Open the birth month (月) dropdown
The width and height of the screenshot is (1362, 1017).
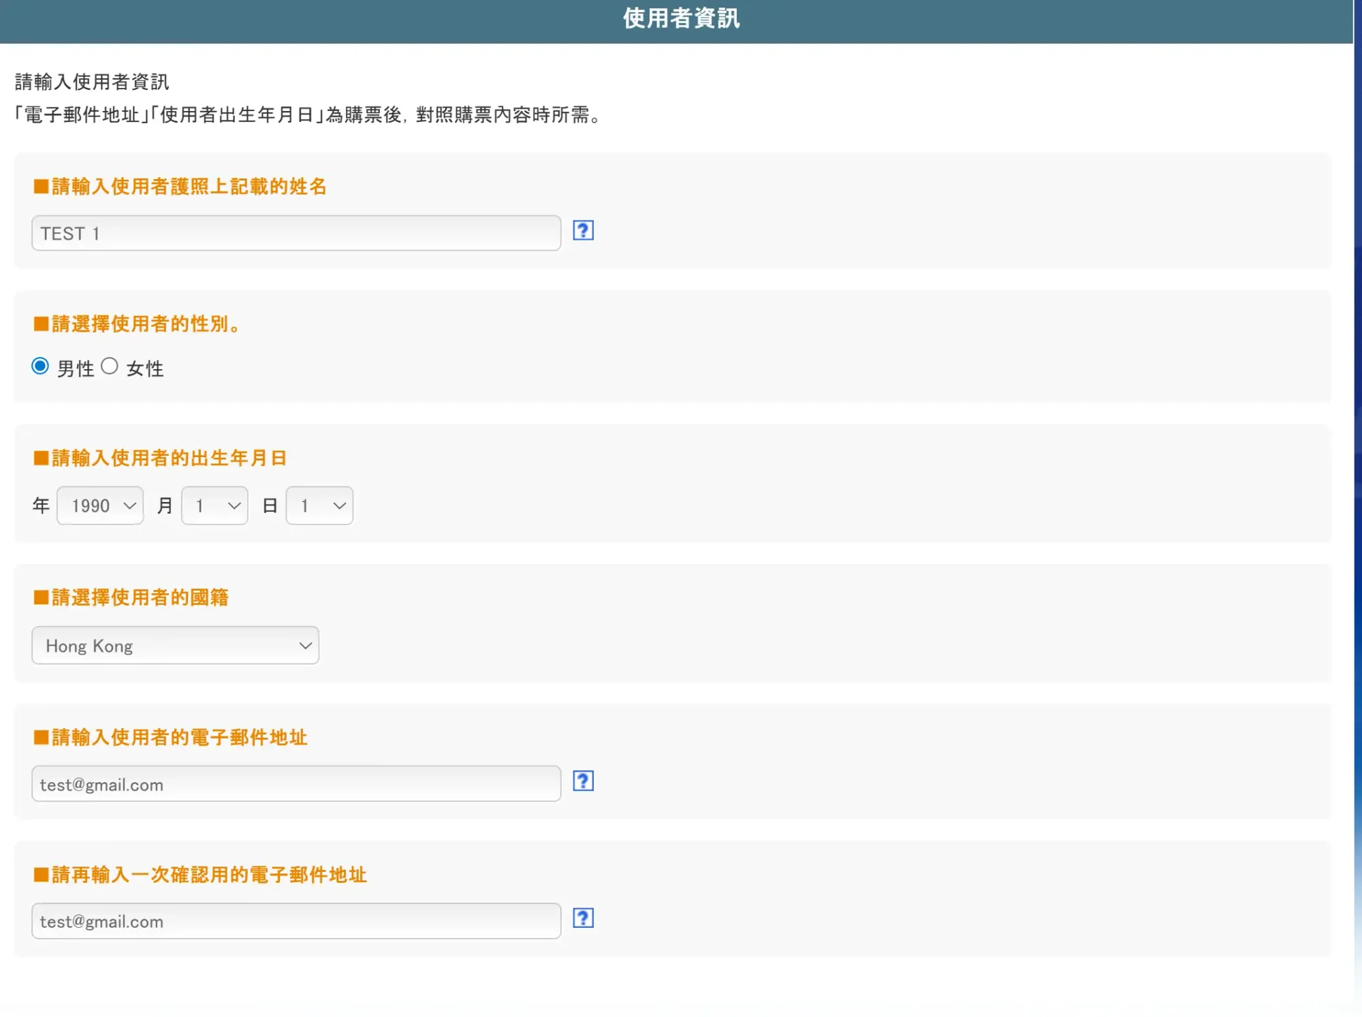pos(215,505)
